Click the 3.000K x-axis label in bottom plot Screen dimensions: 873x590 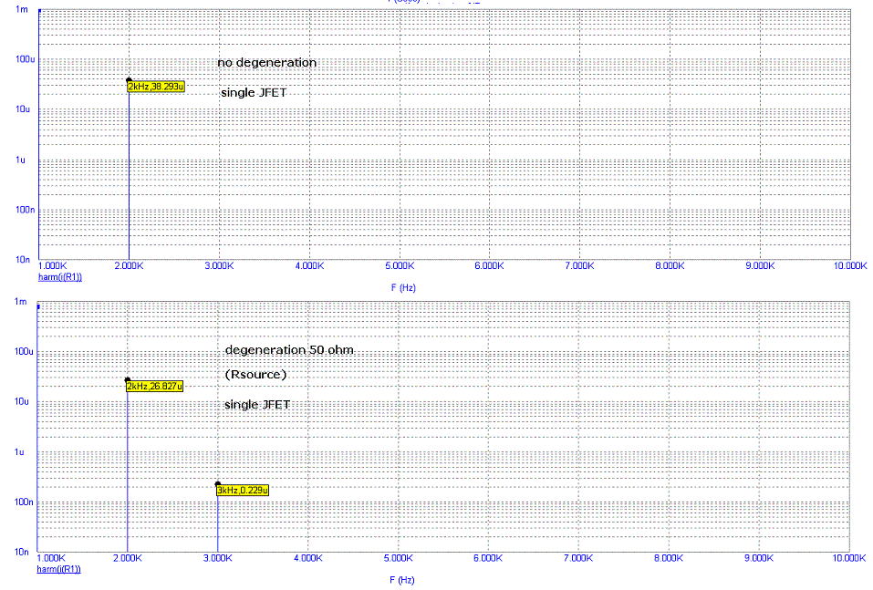click(x=218, y=558)
